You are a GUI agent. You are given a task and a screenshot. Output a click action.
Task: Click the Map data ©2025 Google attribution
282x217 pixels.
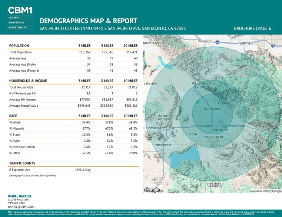click(265, 191)
